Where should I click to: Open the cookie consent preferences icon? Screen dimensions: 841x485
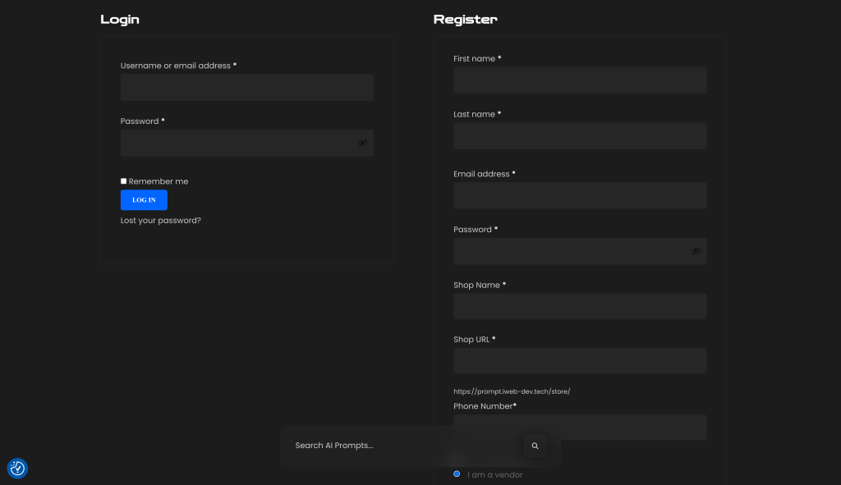click(x=17, y=468)
